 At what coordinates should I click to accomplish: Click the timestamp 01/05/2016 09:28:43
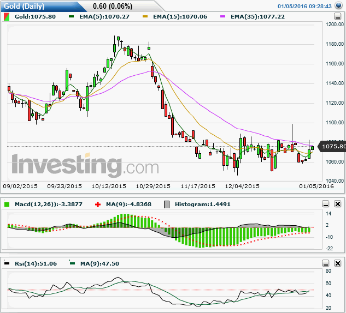pos(304,6)
